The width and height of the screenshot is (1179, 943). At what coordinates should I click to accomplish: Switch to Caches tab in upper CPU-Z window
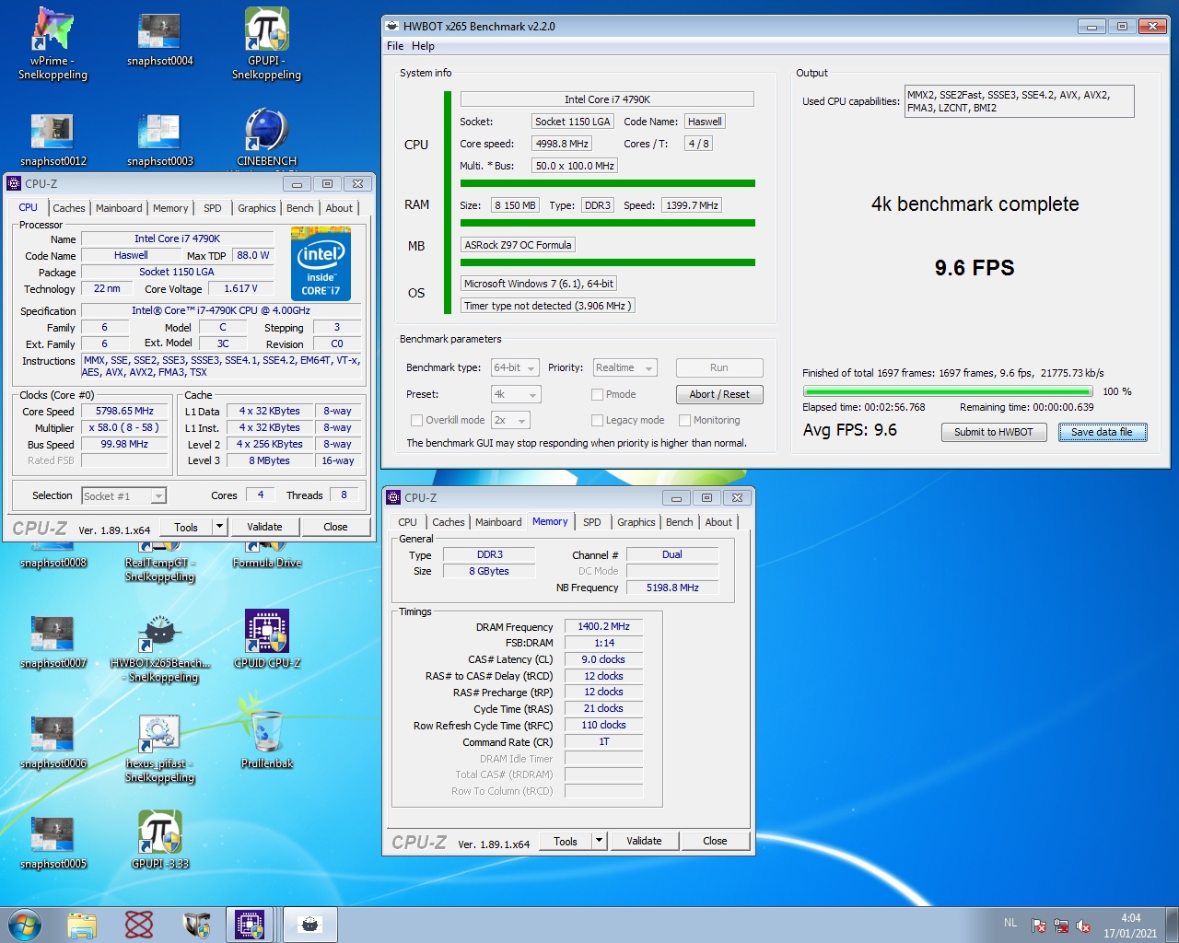point(69,208)
